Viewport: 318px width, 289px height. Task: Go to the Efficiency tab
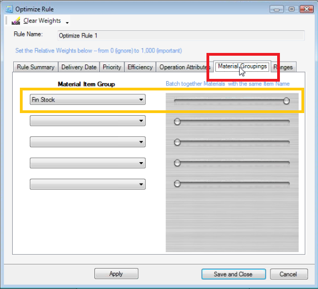pos(140,67)
